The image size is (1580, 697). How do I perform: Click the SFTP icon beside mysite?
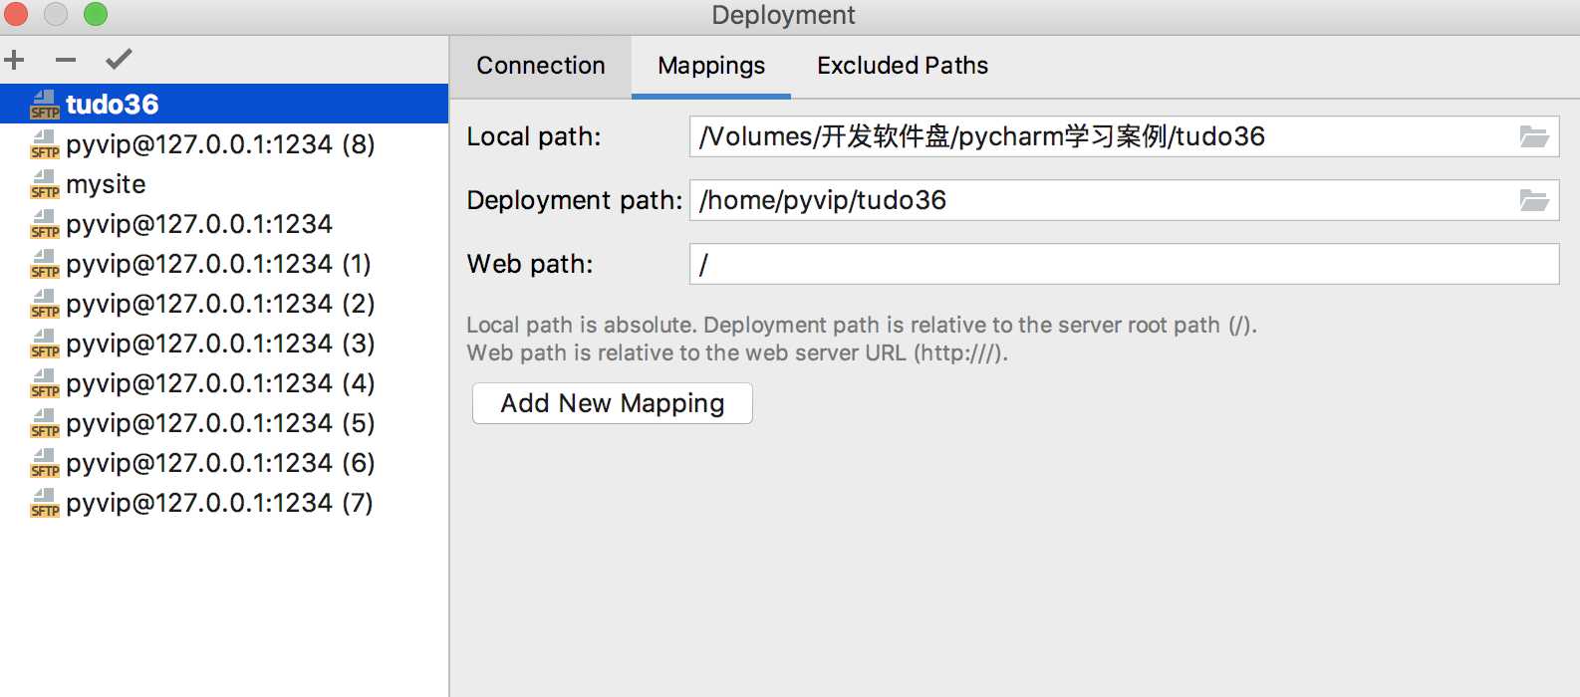[45, 184]
